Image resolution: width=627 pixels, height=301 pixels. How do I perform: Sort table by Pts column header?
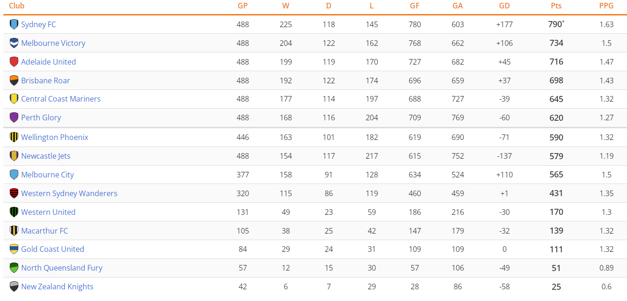click(556, 6)
